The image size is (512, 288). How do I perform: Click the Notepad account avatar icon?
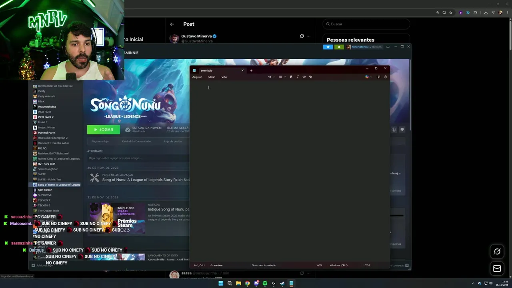(x=378, y=77)
